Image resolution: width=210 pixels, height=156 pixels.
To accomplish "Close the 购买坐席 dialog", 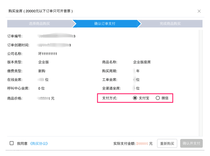I will pos(199,11).
